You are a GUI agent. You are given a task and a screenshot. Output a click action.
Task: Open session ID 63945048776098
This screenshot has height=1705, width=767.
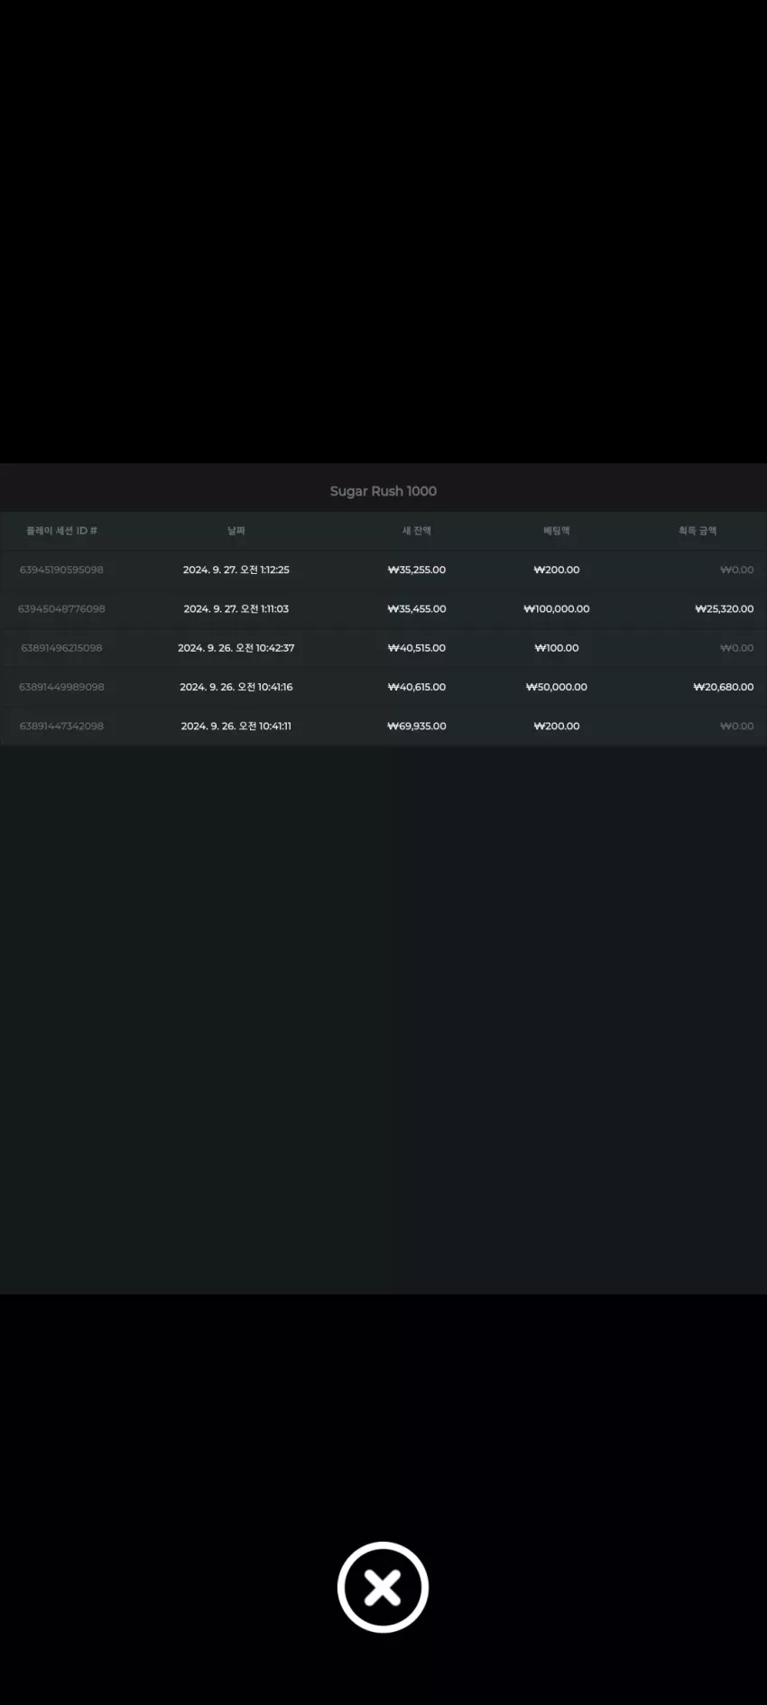click(61, 608)
